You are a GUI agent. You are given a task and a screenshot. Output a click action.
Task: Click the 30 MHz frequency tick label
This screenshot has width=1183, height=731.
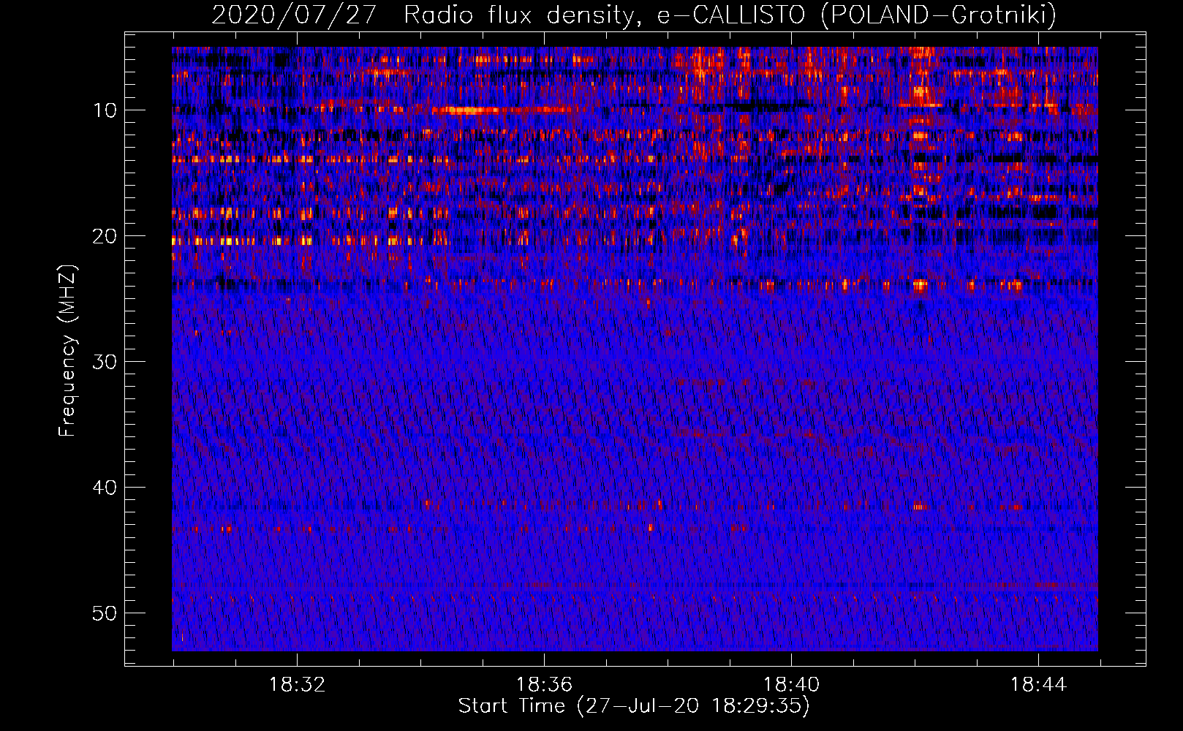[105, 362]
